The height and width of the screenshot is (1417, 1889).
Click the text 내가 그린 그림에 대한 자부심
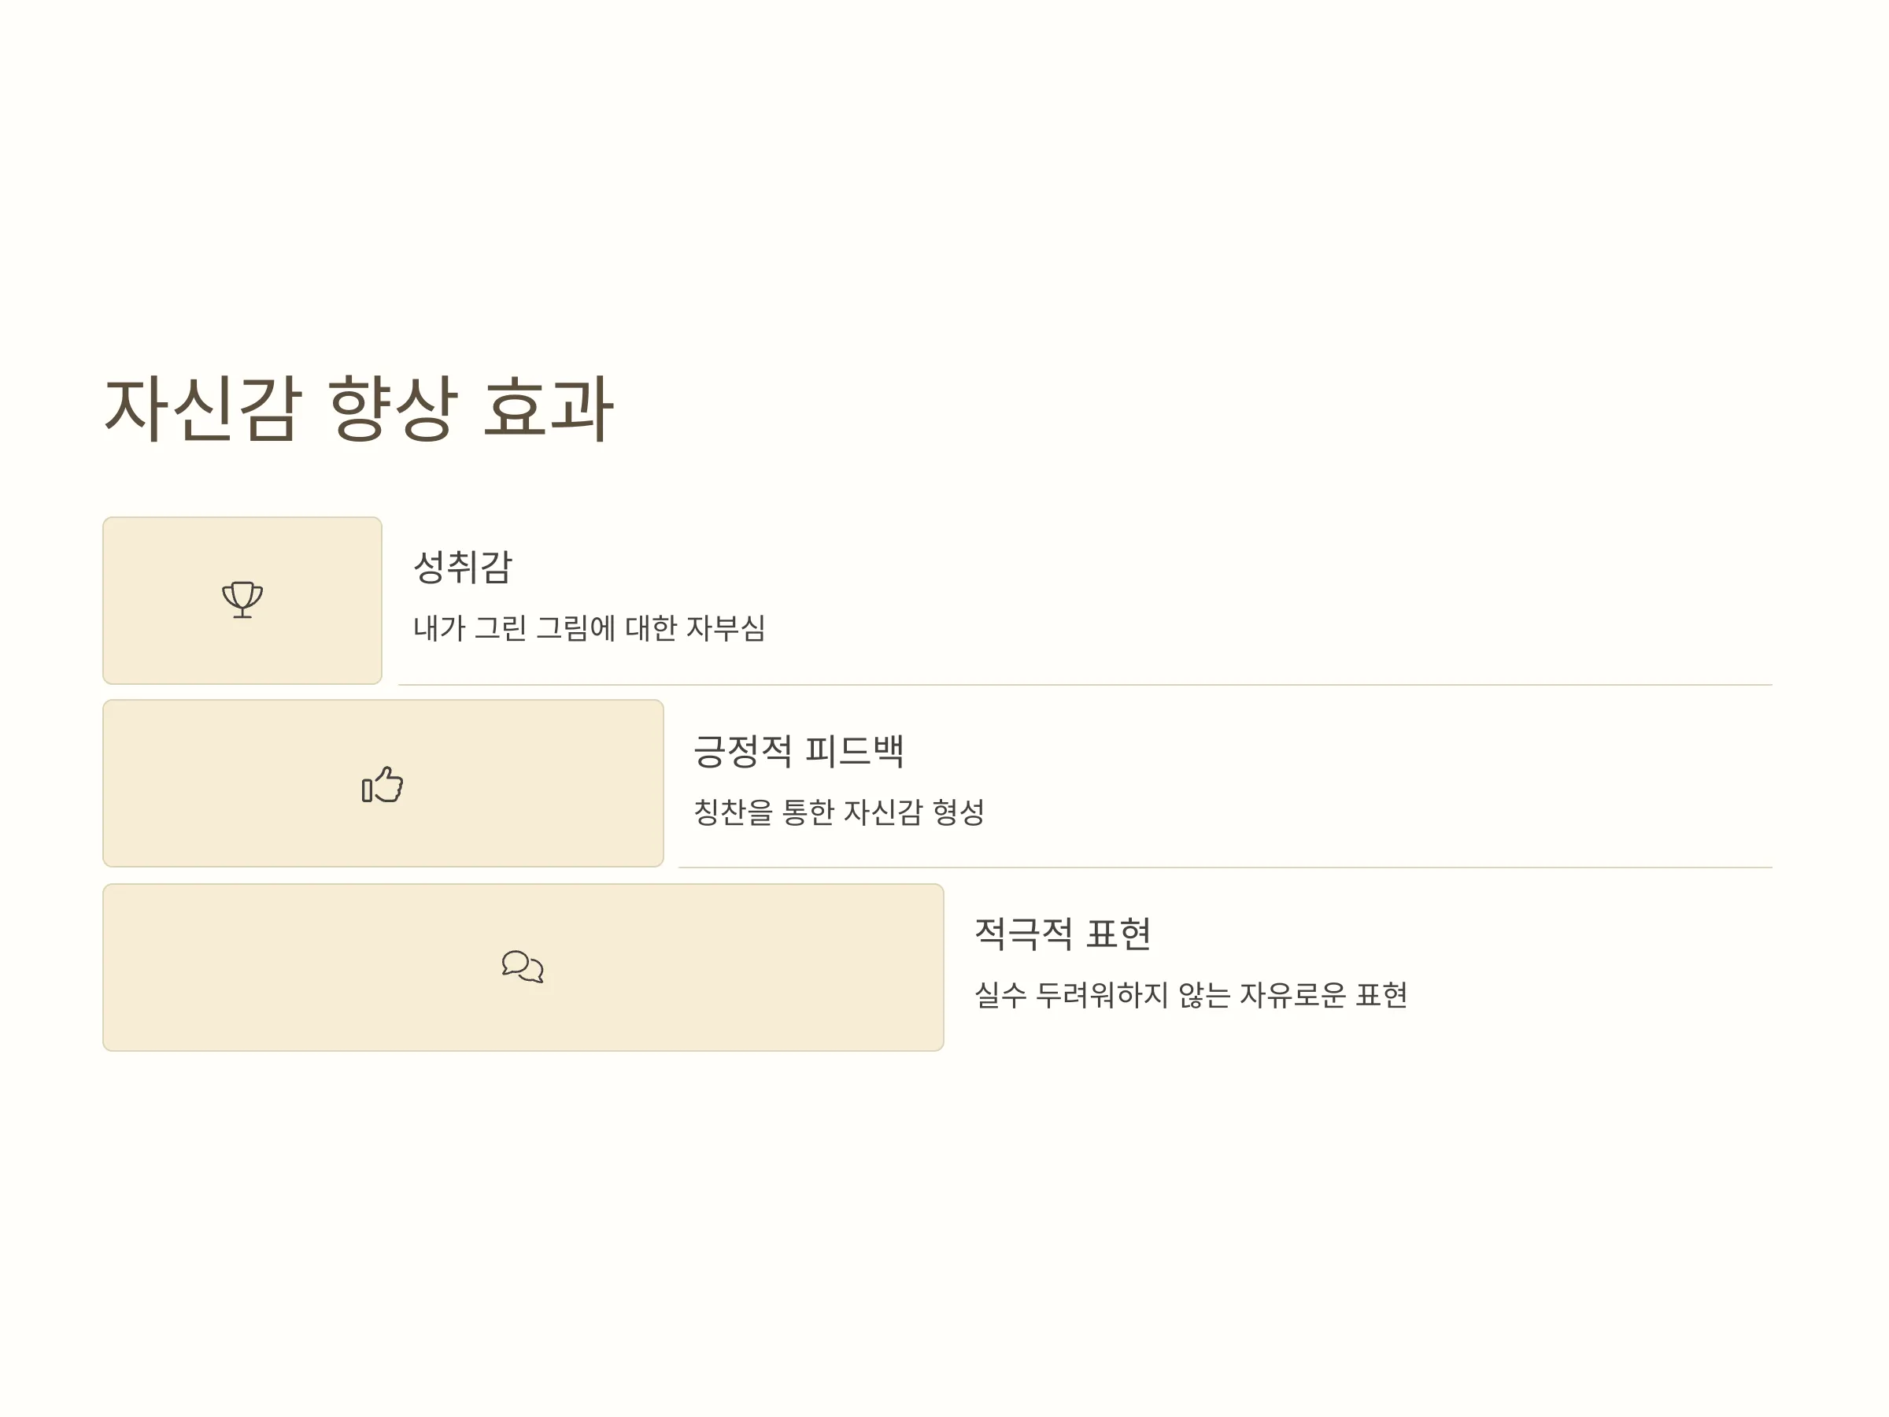pyautogui.click(x=590, y=627)
